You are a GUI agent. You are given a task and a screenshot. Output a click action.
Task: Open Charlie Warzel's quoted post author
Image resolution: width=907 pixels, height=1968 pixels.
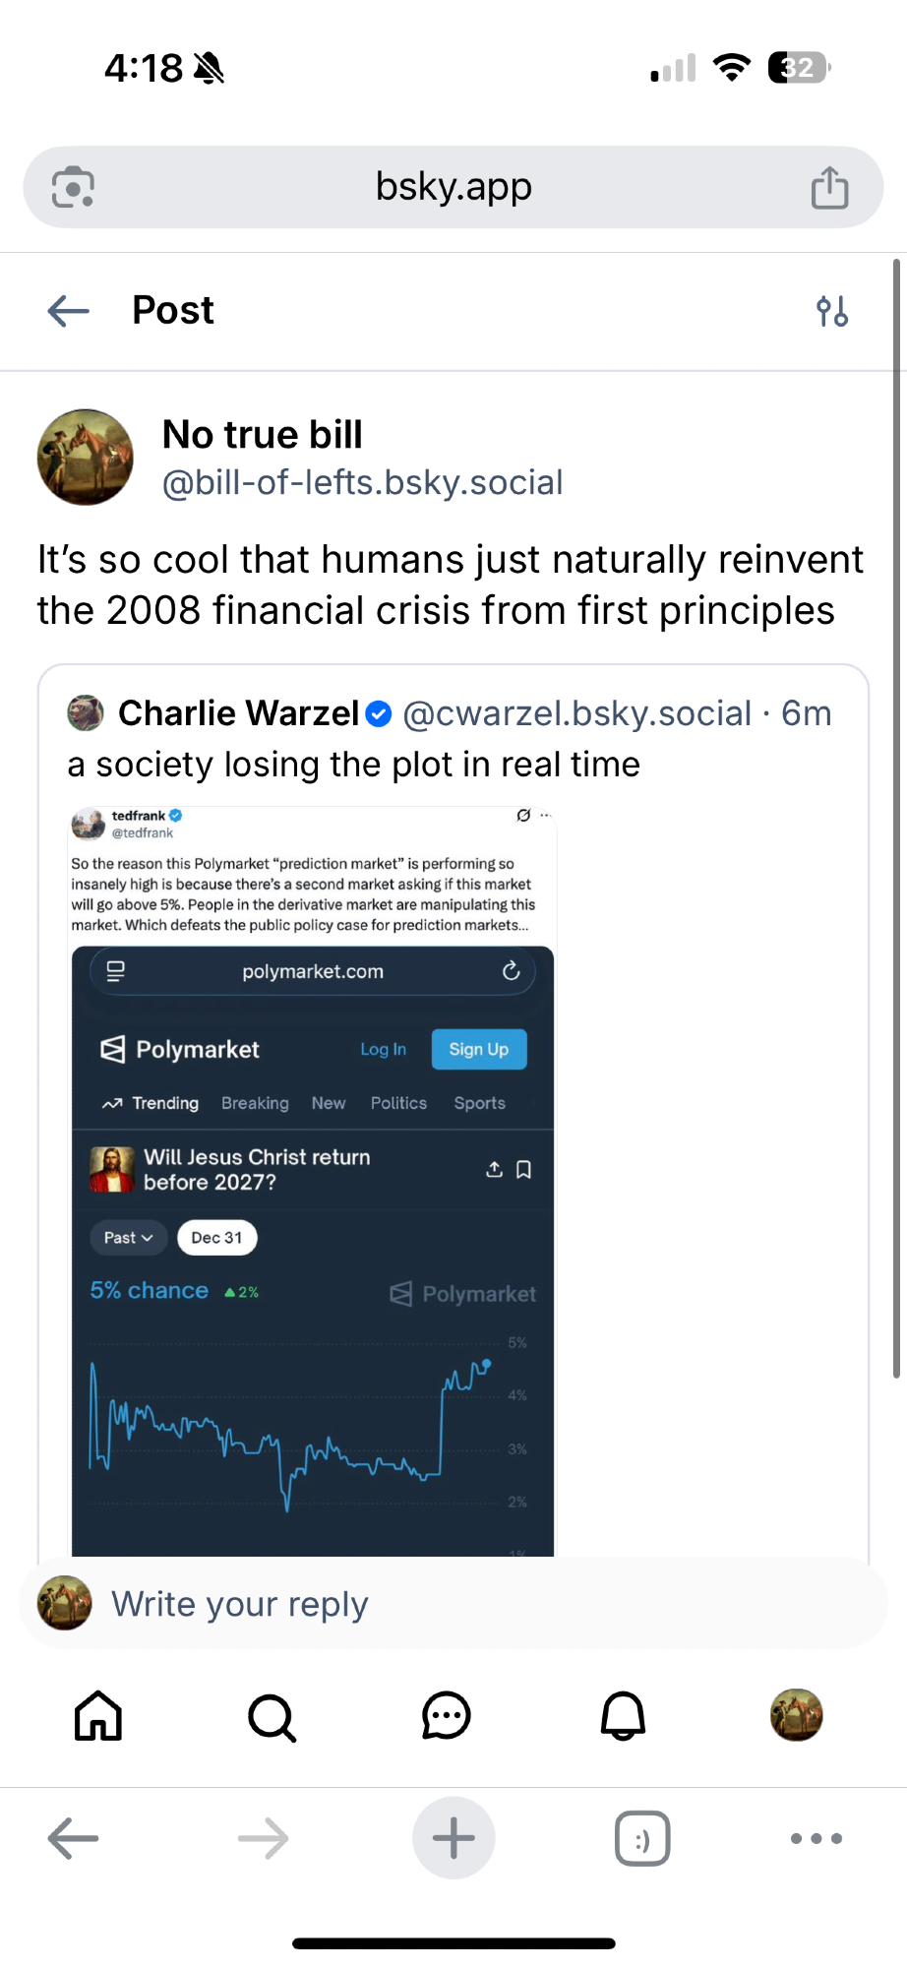point(239,713)
